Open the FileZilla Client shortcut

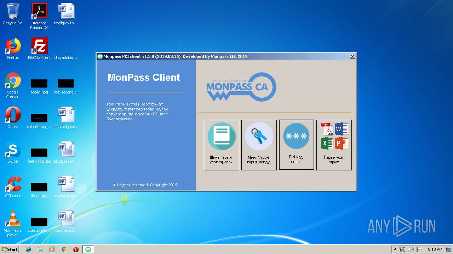[39, 49]
